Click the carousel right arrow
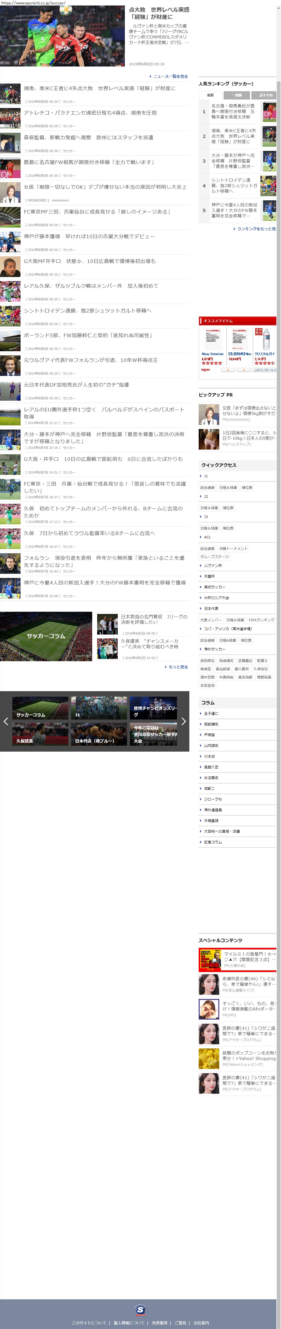Screen dimensions: 281x1329 [184, 721]
